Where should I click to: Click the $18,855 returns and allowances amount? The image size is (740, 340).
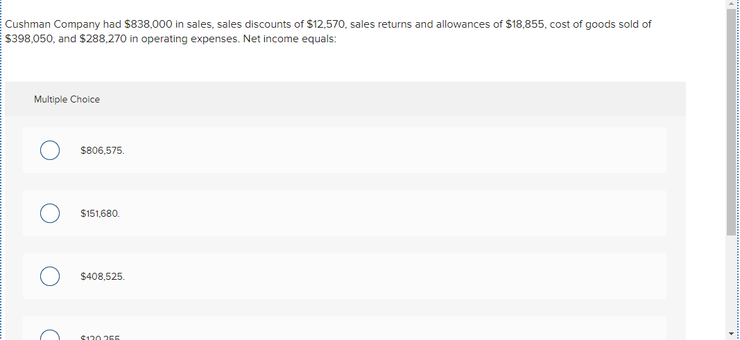[x=525, y=24]
